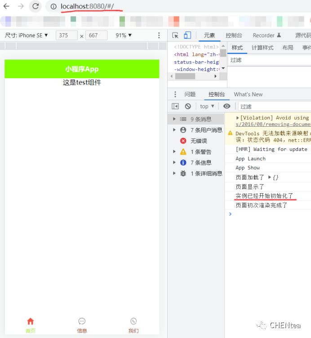Switch to the What's New drawer tab
This screenshot has width=311, height=338.
248,94
